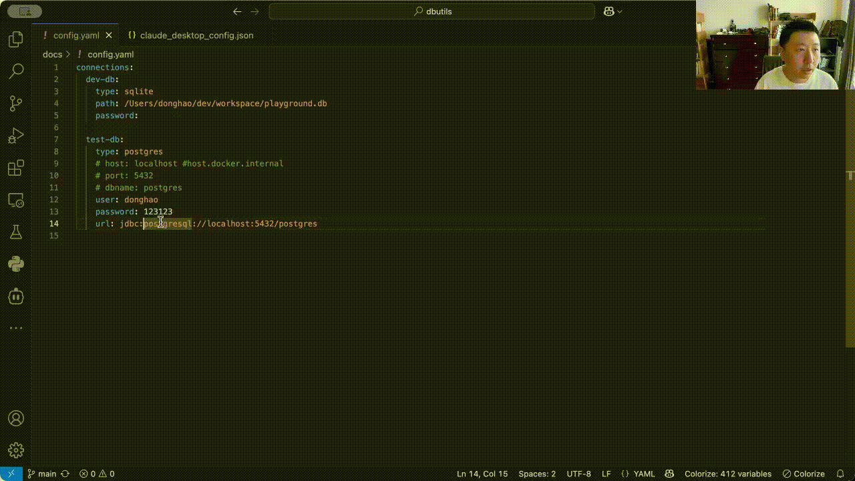This screenshot has width=855, height=481.
Task: Open the Testing flask view
Action: [x=16, y=232]
